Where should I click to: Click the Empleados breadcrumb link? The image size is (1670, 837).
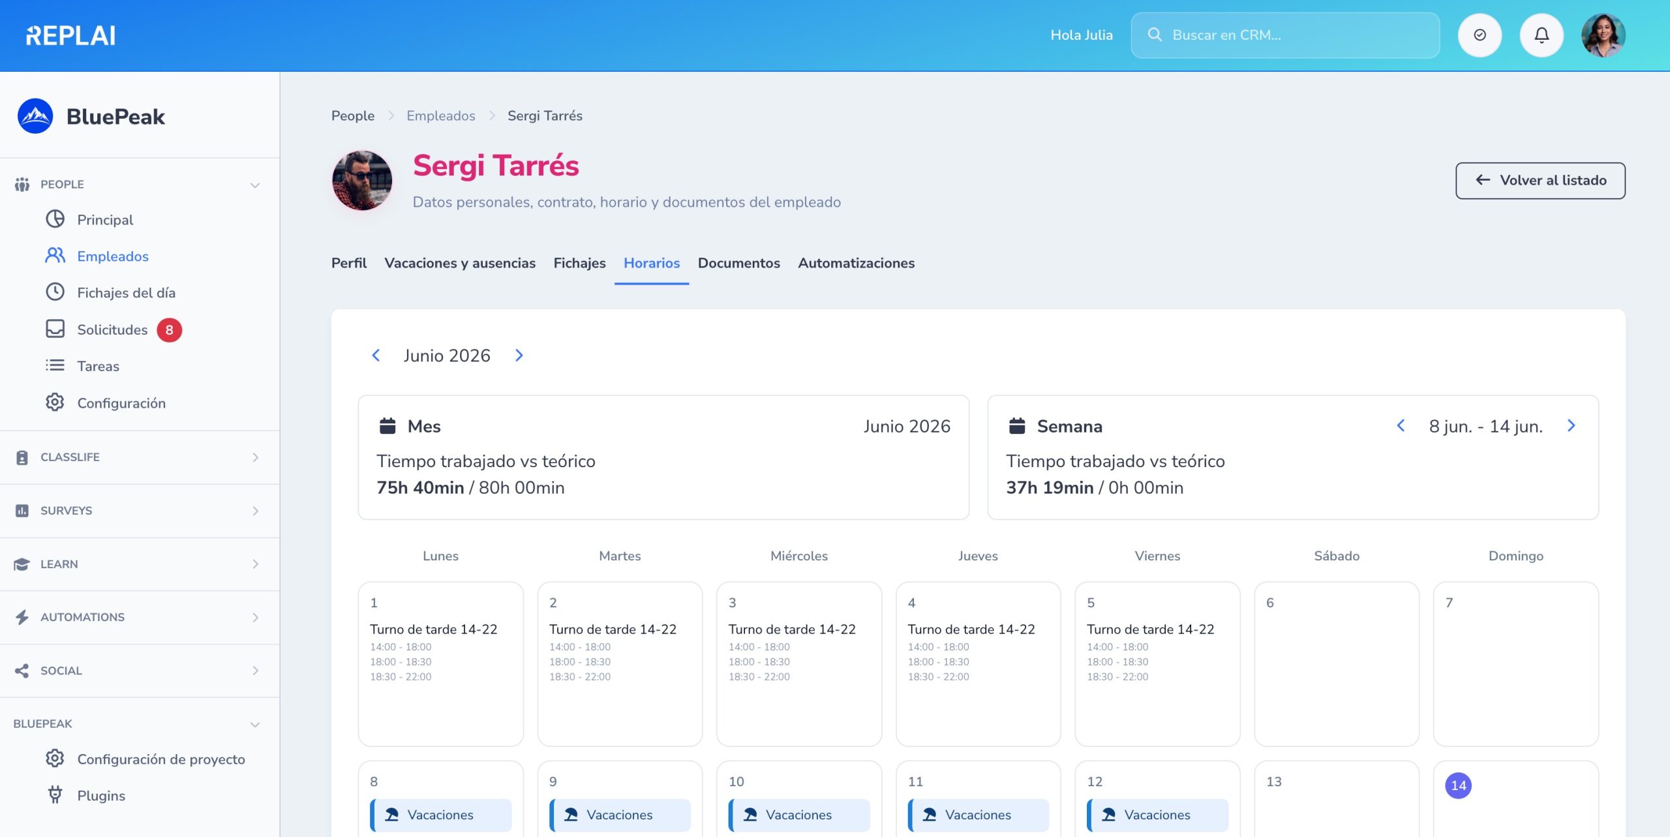tap(441, 115)
